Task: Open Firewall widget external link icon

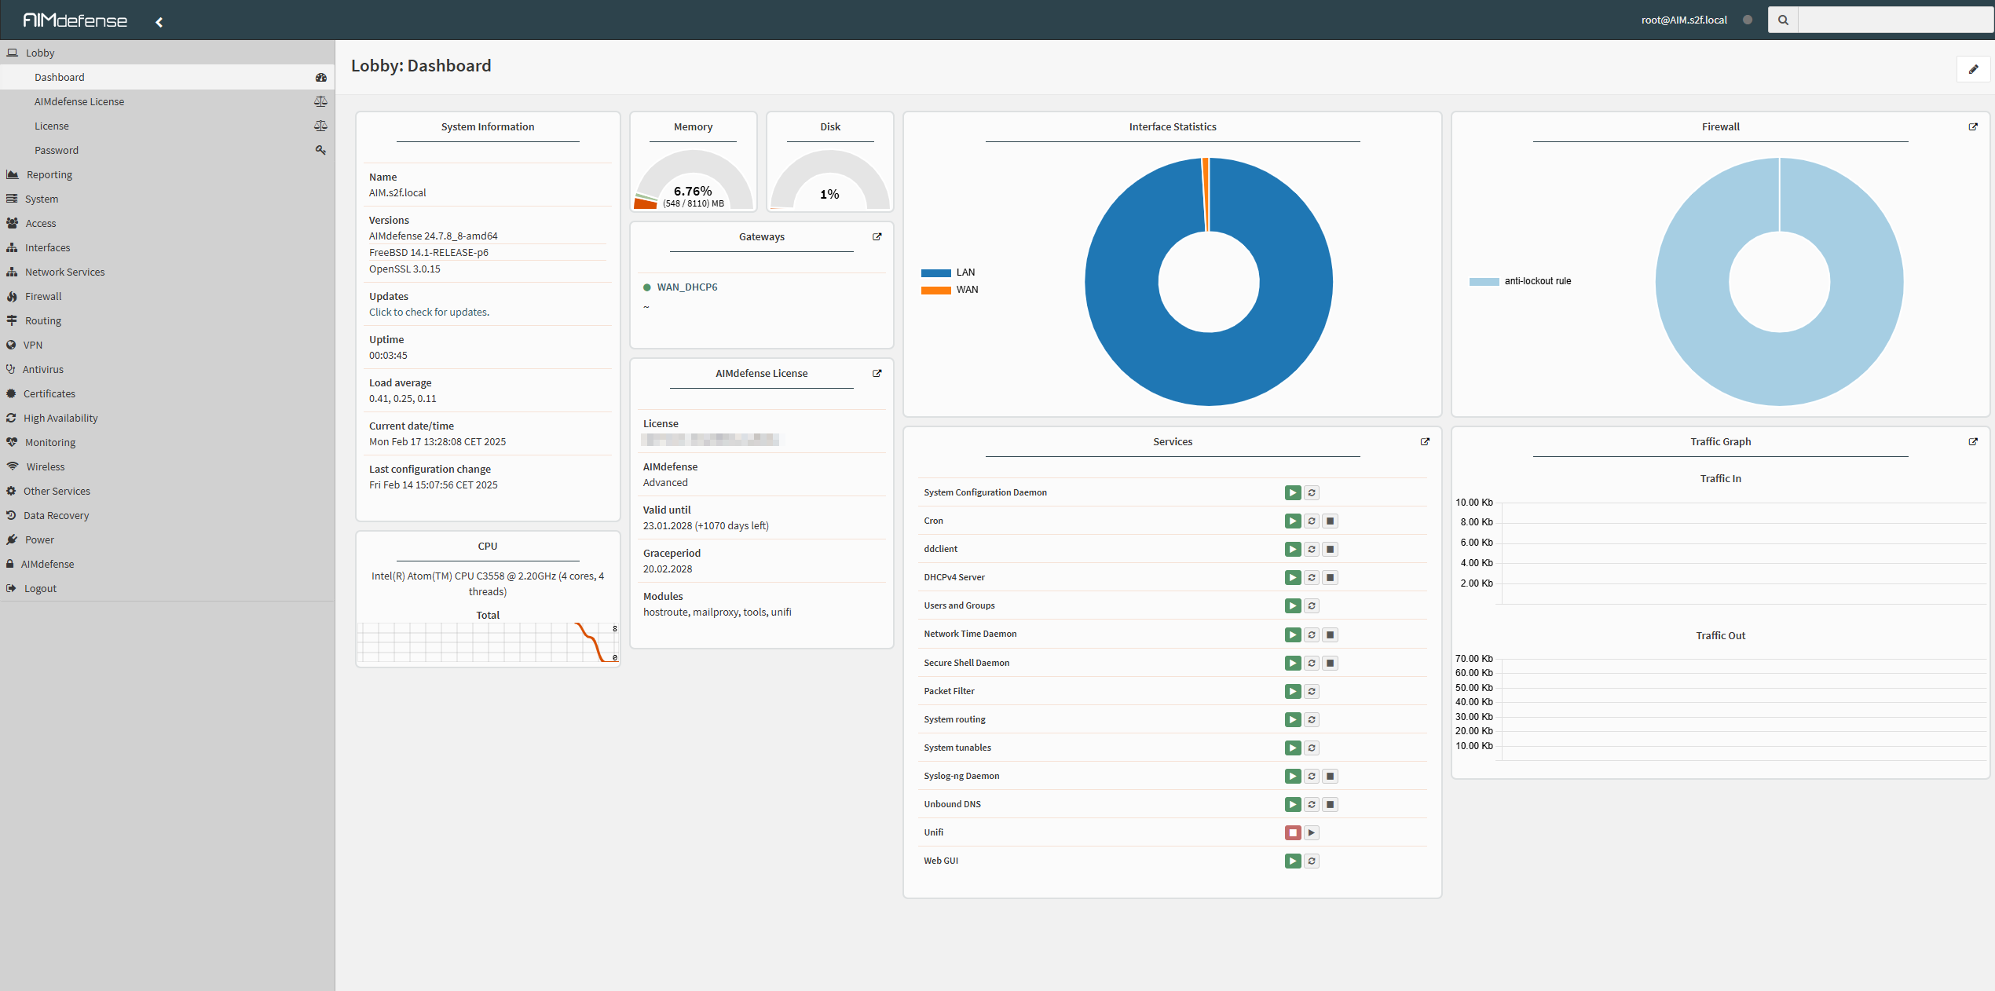Action: [x=1972, y=126]
